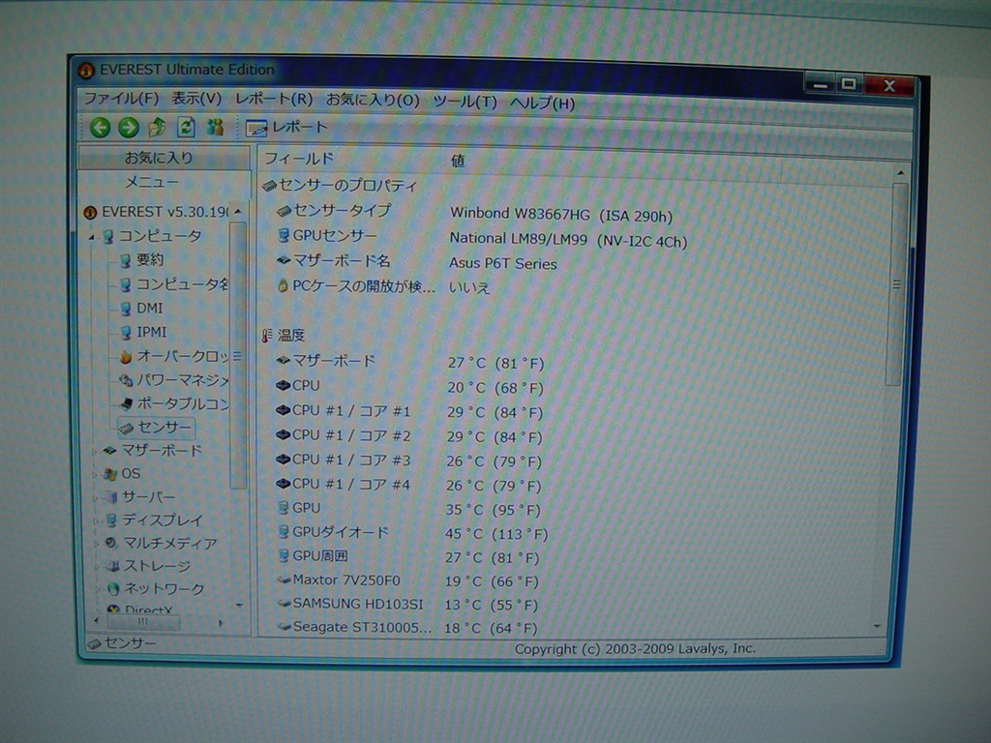Select the GPU周囲 temperature row
Viewport: 991px width, 743px height.
point(408,557)
